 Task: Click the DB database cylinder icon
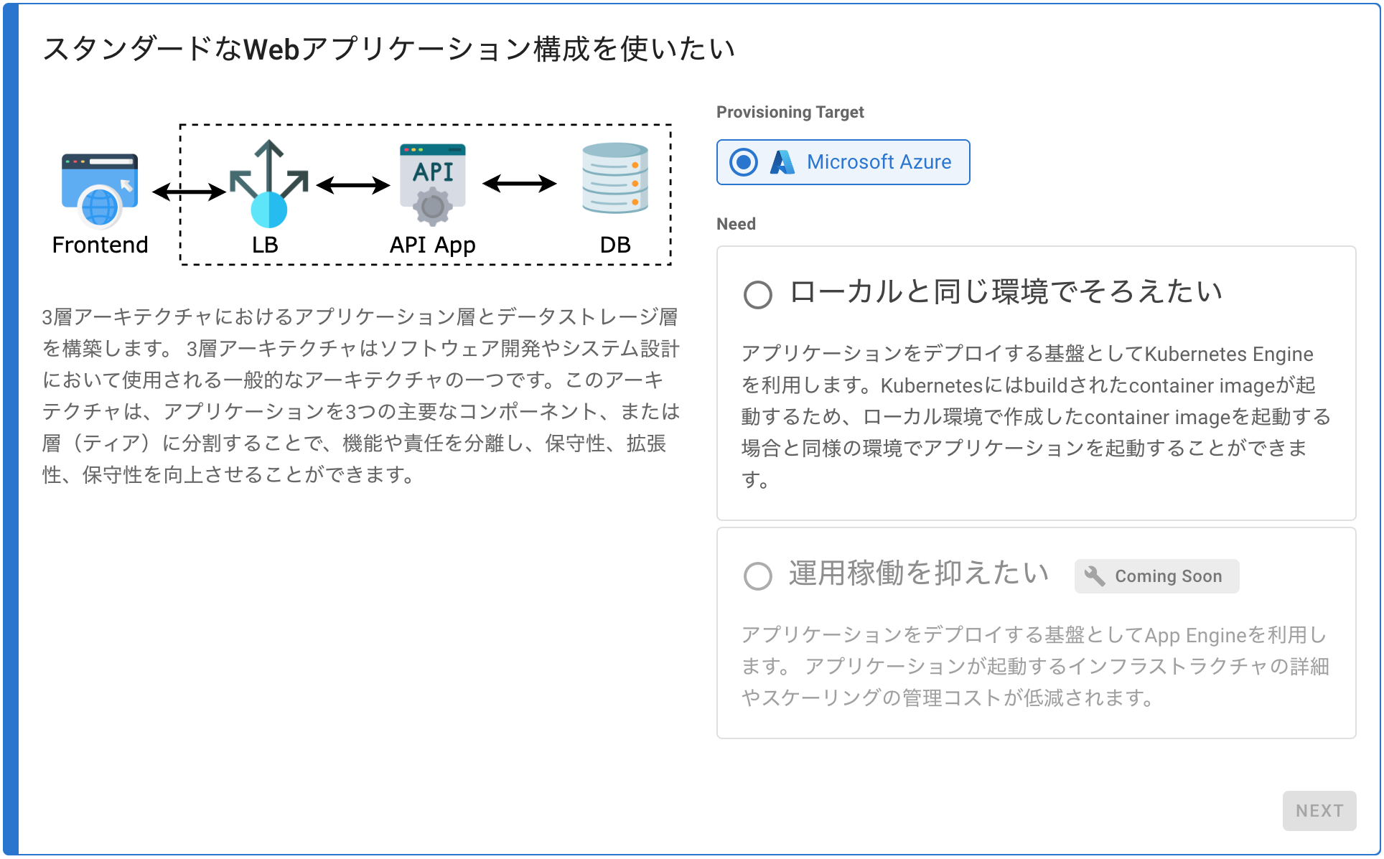(615, 179)
